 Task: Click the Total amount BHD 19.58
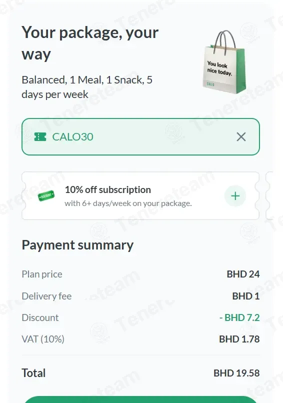click(x=236, y=373)
